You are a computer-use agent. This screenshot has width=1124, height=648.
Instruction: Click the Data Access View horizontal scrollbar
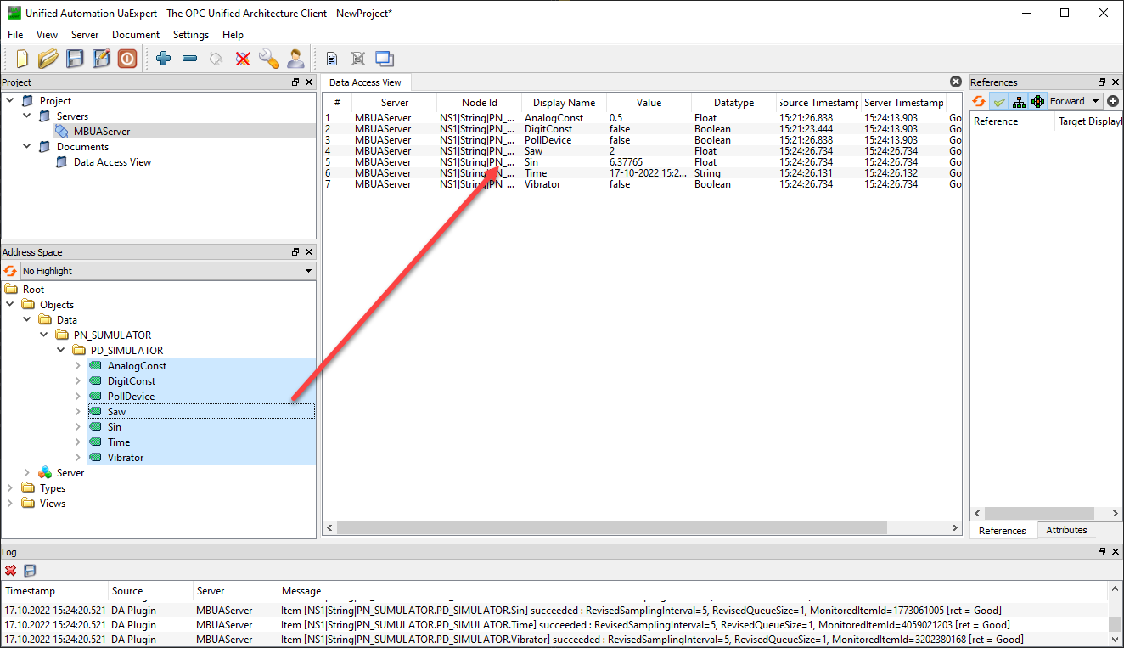[x=611, y=528]
